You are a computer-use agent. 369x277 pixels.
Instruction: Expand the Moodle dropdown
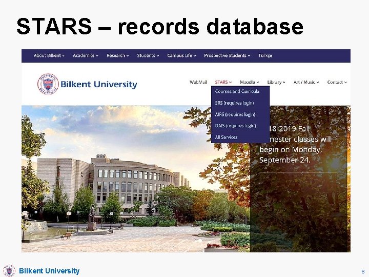[250, 82]
